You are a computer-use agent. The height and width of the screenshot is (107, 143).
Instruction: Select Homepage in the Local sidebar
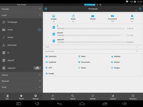click(x=21, y=22)
